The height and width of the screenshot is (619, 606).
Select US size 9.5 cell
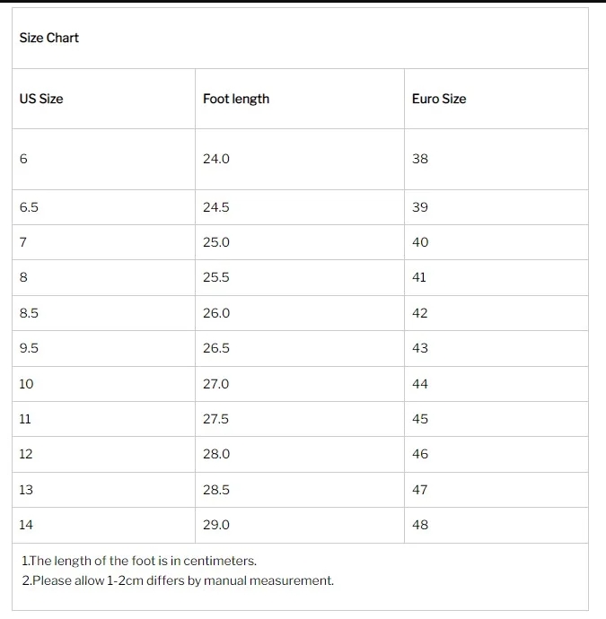pyautogui.click(x=103, y=348)
